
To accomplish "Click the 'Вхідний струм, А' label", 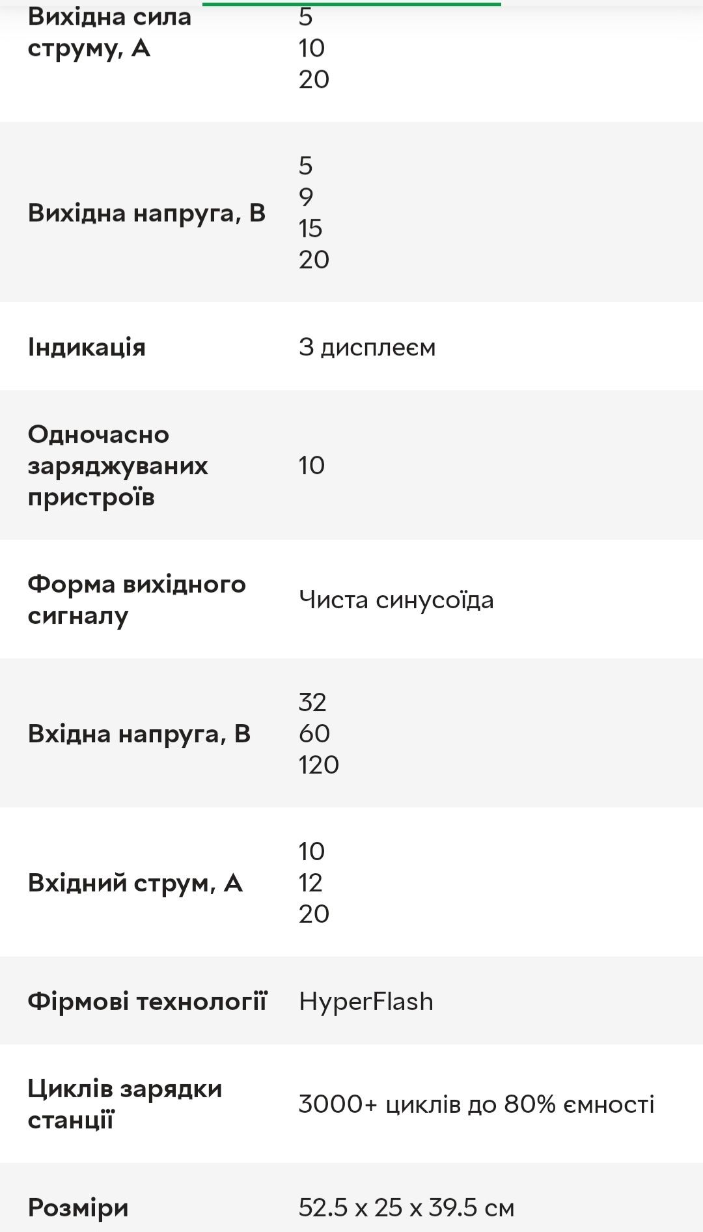I will pos(135,883).
